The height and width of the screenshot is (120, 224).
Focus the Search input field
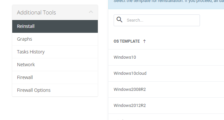(157, 20)
